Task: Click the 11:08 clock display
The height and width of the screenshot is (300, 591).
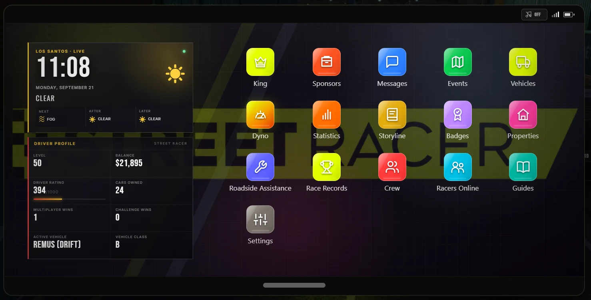Action: (x=64, y=67)
